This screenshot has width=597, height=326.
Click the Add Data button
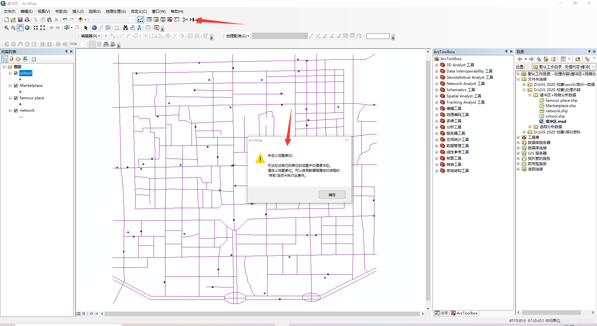(x=81, y=20)
